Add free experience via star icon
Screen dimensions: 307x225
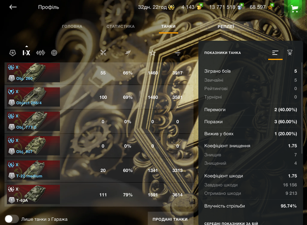pos(271,6)
